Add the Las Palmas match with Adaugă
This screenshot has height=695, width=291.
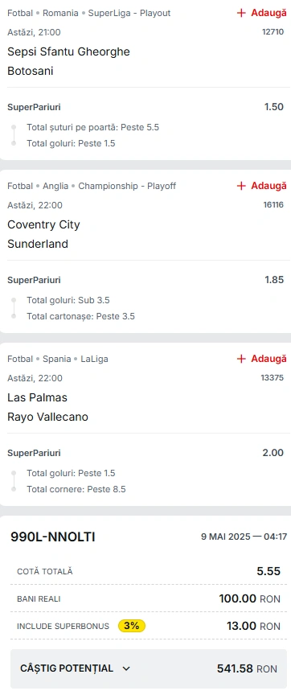262,359
